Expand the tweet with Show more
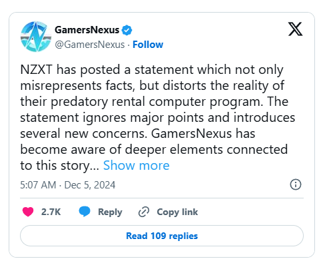325x269 pixels. (x=137, y=165)
